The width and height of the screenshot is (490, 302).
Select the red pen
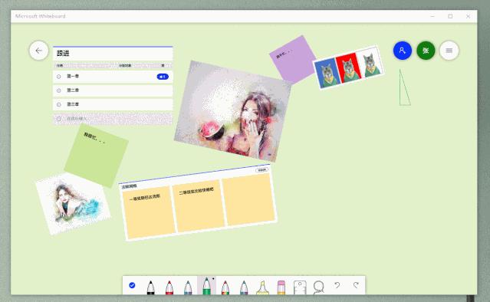pos(169,287)
